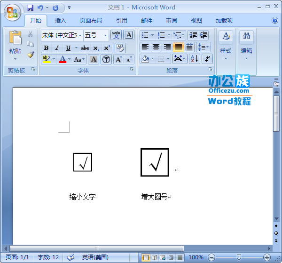The width and height of the screenshot is (282, 263).
Task: Cut the selection using the scissors icon
Action: point(30,34)
